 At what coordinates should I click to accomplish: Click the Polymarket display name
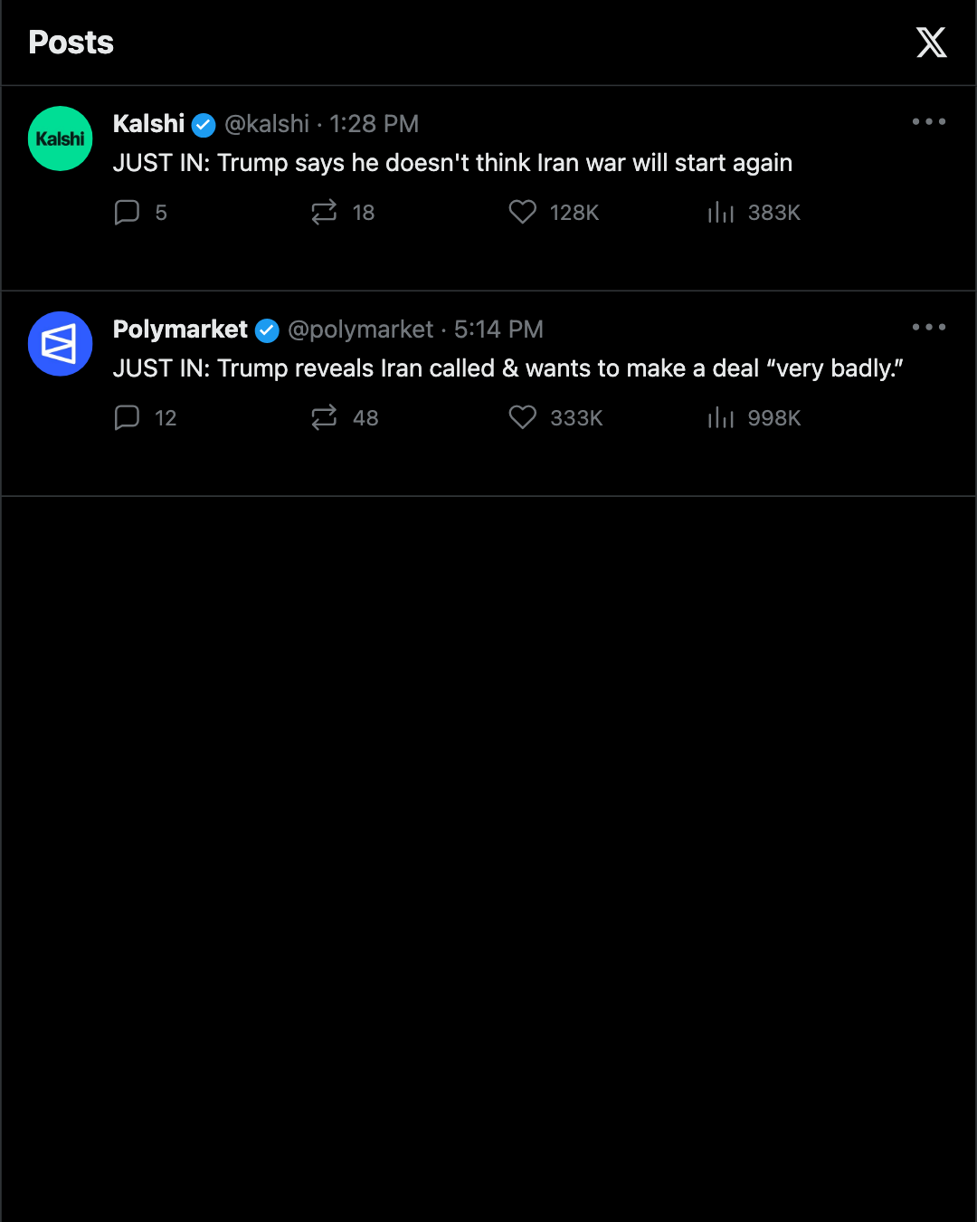click(x=180, y=329)
